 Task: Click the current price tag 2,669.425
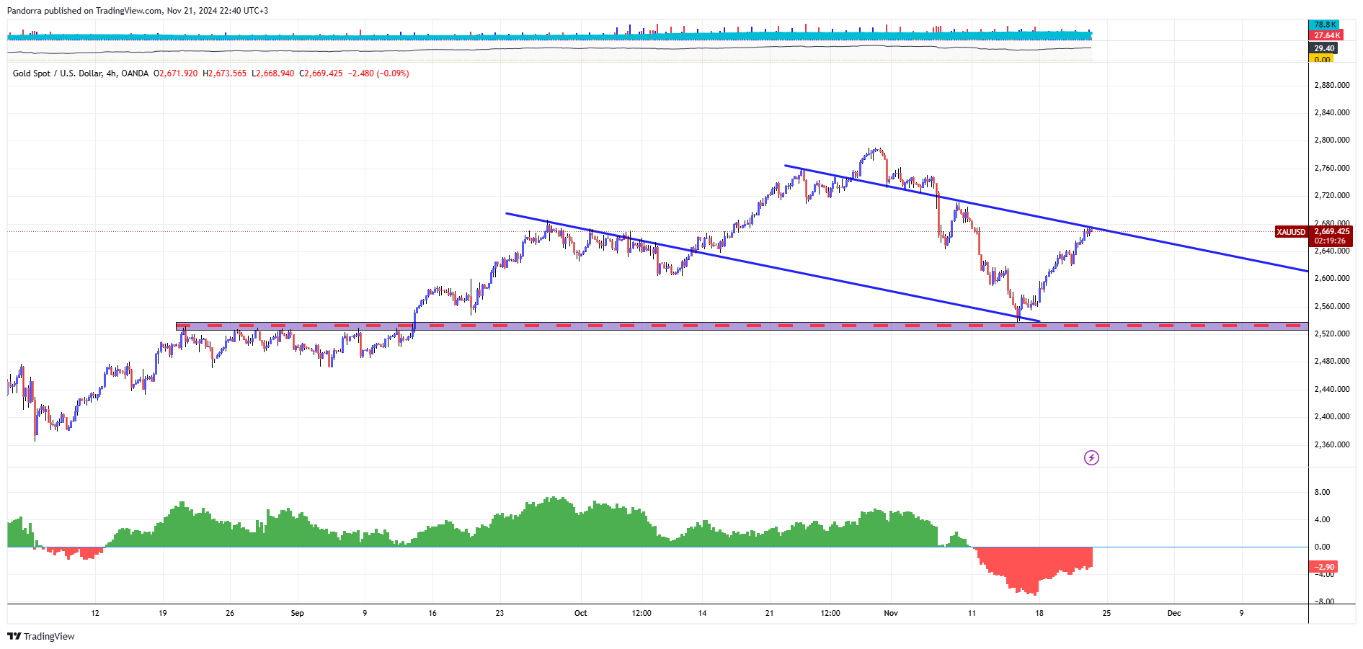[1332, 232]
